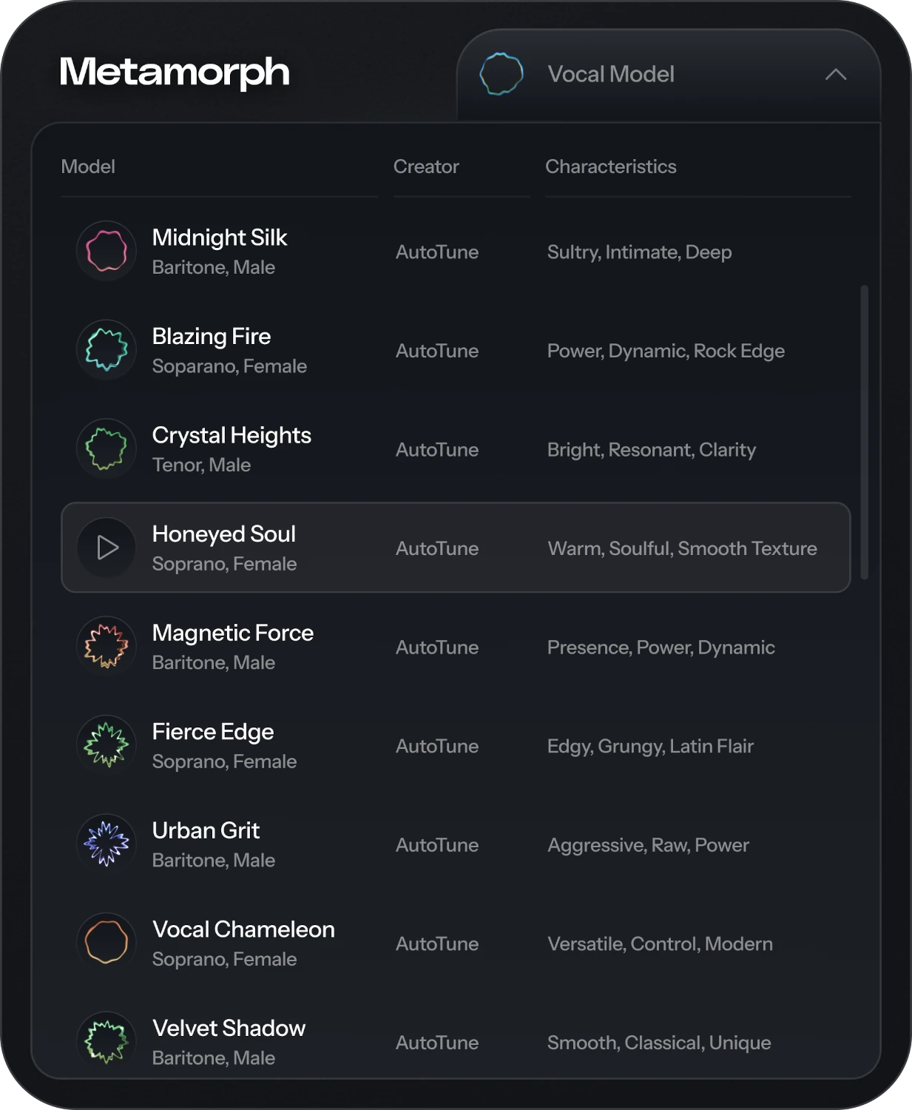912x1110 pixels.
Task: Select the Blazing Fire model name
Action: 212,337
